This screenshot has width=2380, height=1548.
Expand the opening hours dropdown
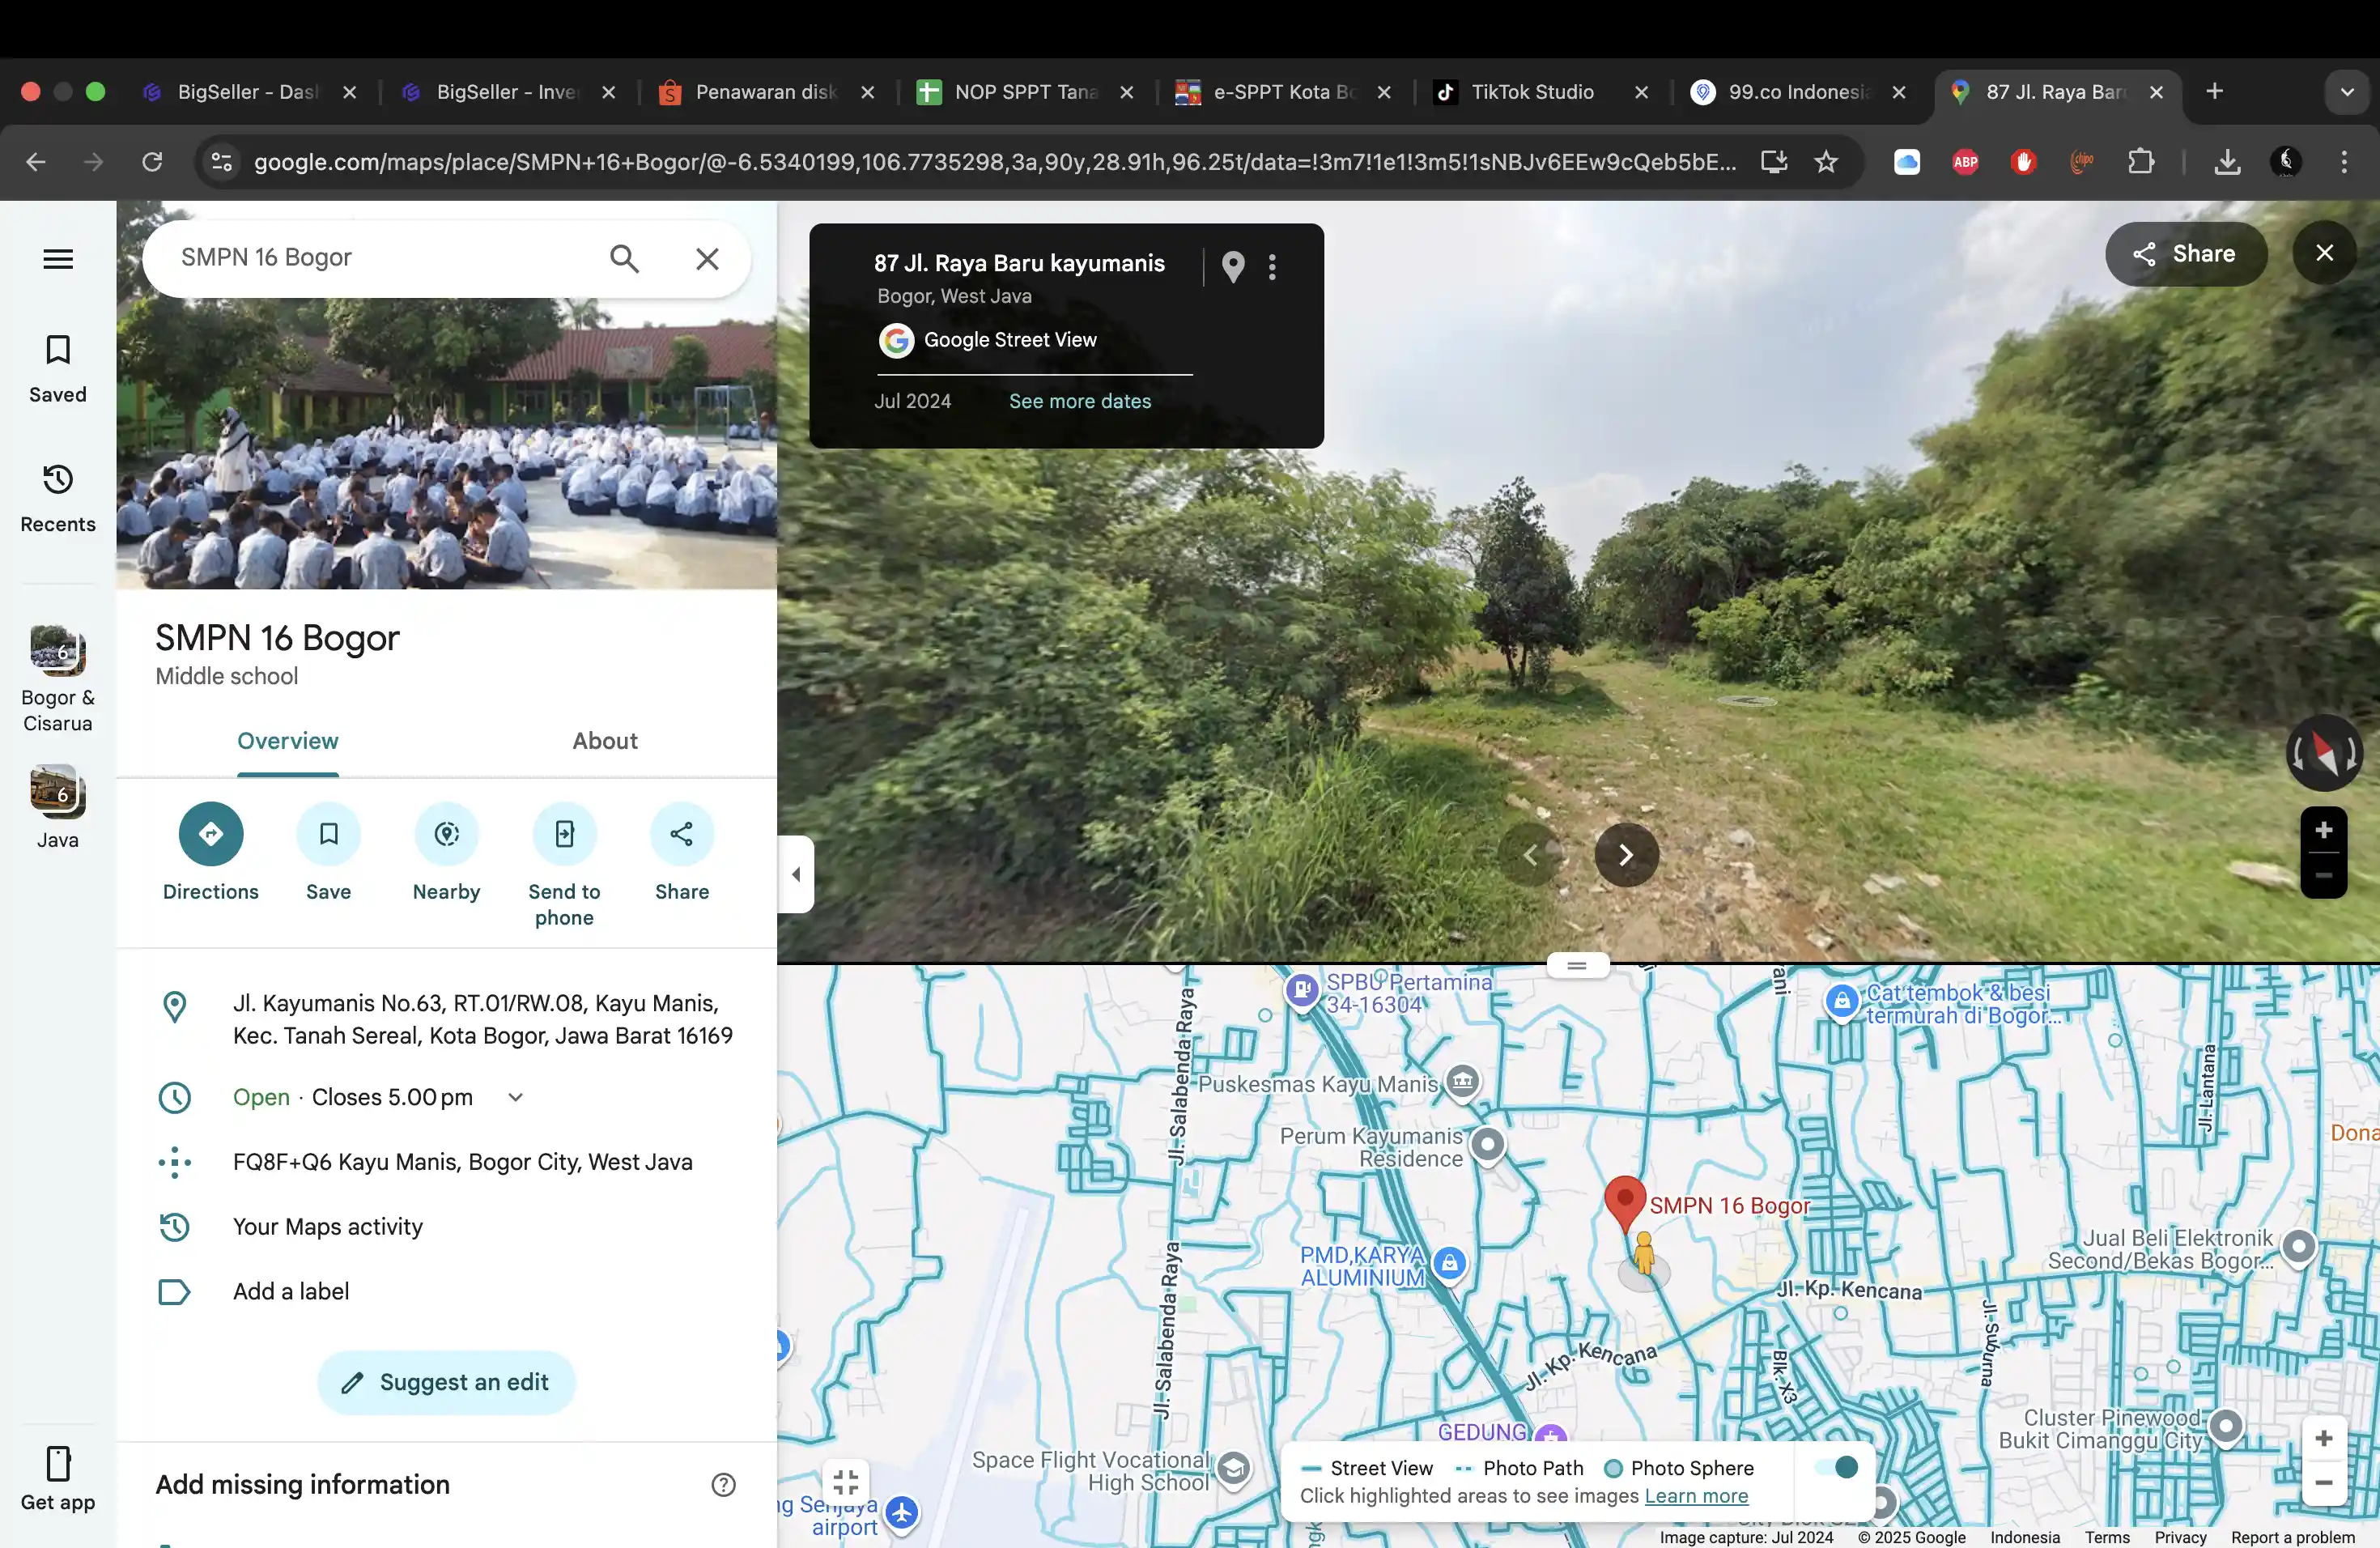pyautogui.click(x=516, y=1097)
